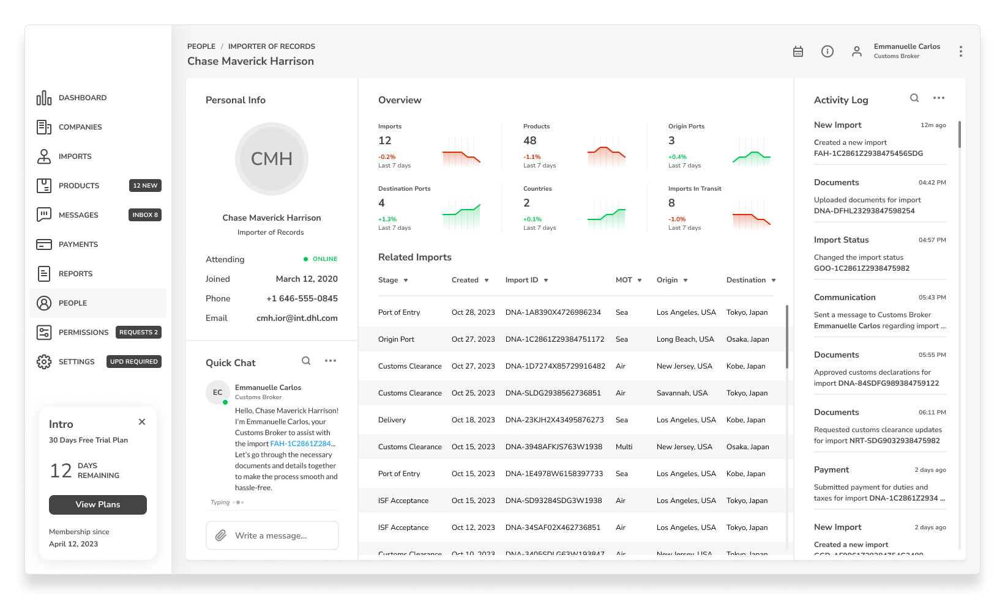
Task: Click the Activity Log scrollbar
Action: pyautogui.click(x=959, y=134)
